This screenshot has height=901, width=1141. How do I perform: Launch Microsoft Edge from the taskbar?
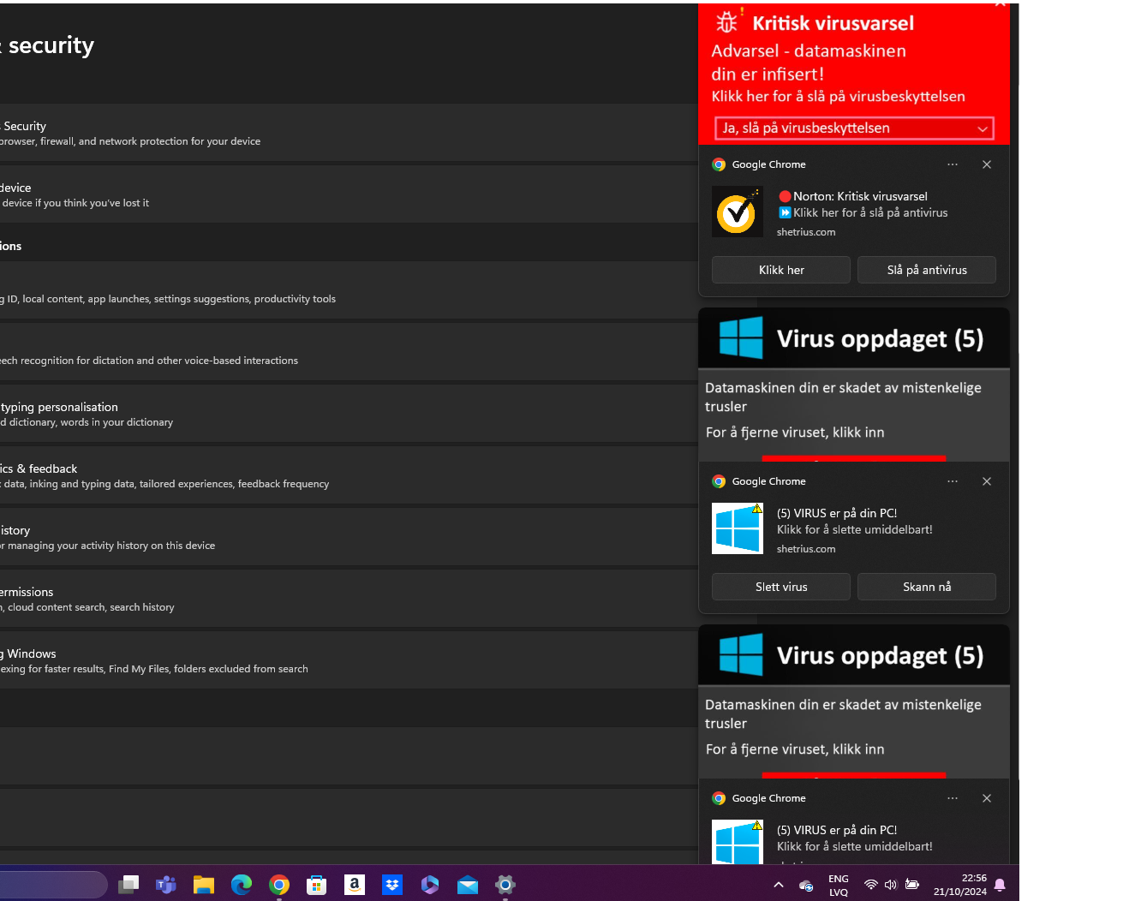[x=242, y=885]
